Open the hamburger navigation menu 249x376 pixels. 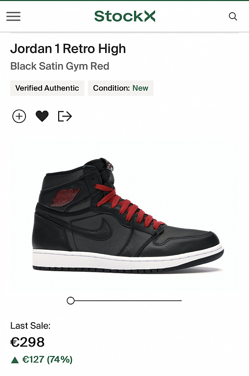(13, 16)
